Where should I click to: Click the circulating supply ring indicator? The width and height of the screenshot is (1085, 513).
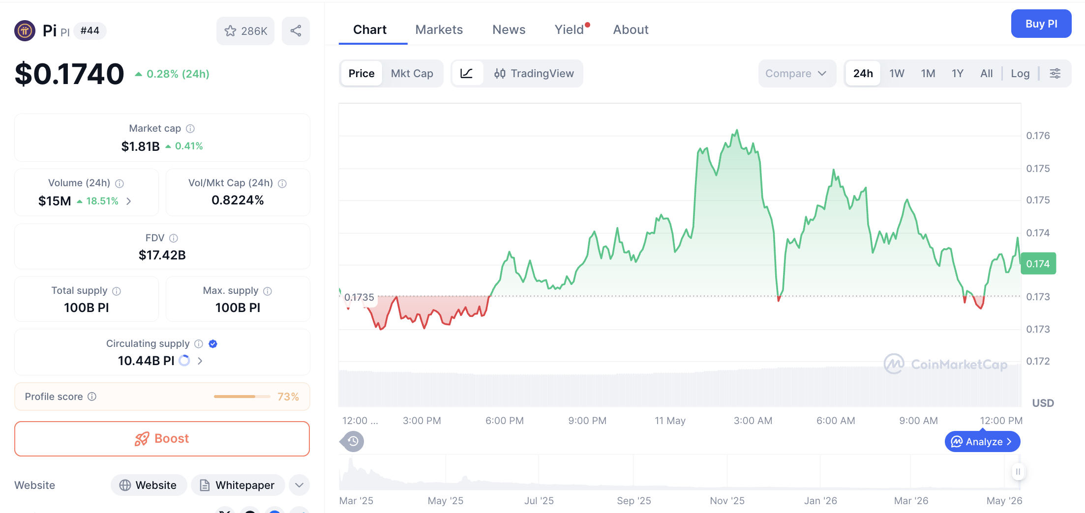coord(184,361)
